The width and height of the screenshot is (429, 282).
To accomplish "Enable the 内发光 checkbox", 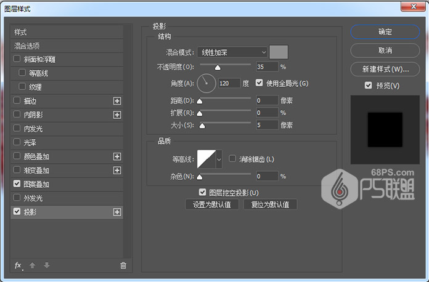I will point(17,128).
